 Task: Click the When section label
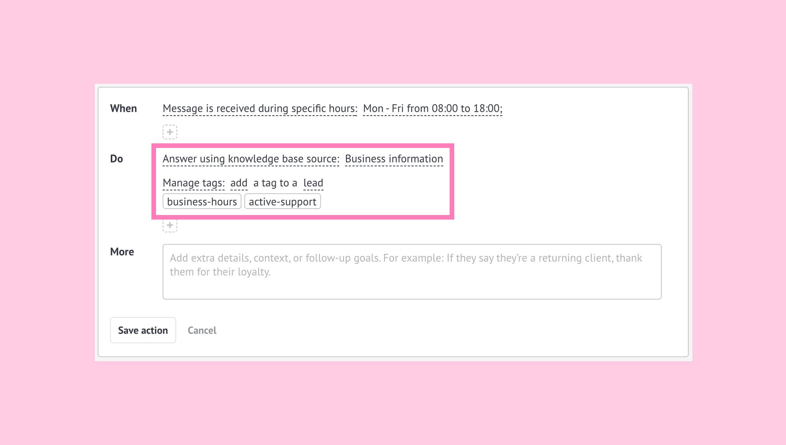click(x=123, y=108)
